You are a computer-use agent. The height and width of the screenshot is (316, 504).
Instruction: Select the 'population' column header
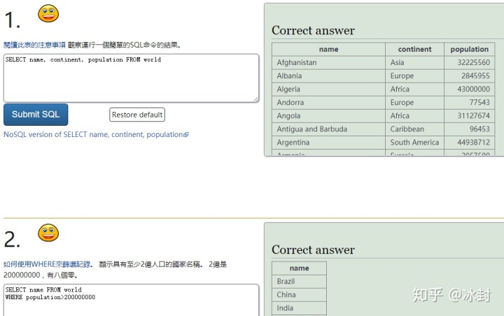point(469,49)
